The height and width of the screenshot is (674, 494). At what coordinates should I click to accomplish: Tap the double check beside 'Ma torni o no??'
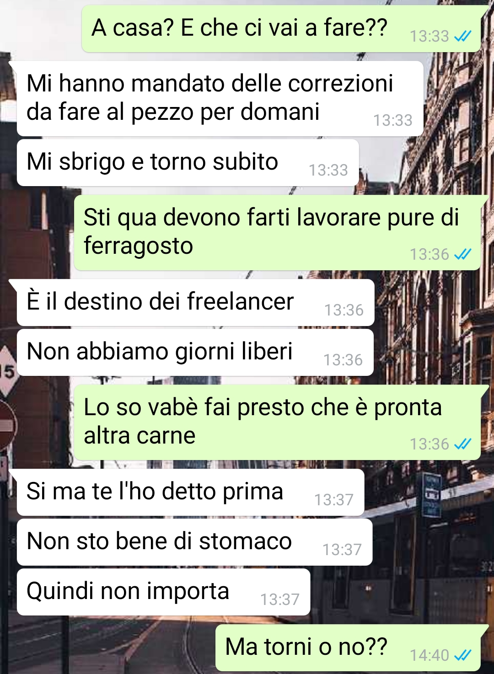coord(462,655)
